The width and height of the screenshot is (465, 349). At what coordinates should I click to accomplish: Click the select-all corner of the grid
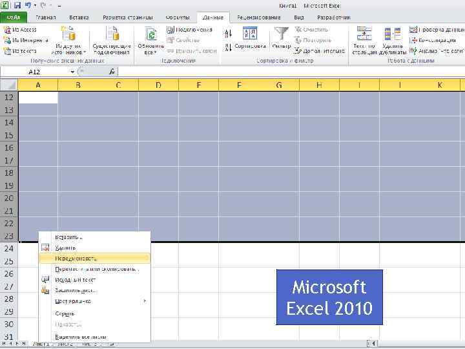click(x=8, y=85)
